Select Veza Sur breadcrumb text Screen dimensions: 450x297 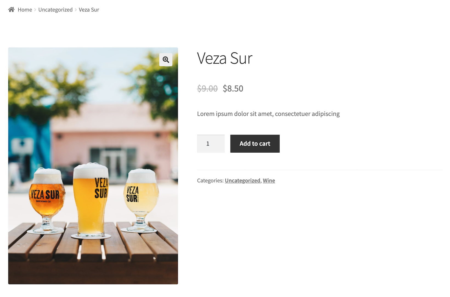click(89, 10)
